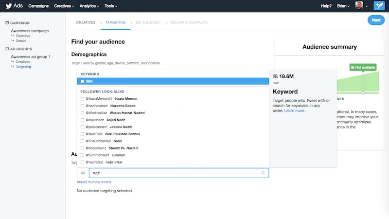
Task: Click the profile avatar photo
Action: pos(359,5)
